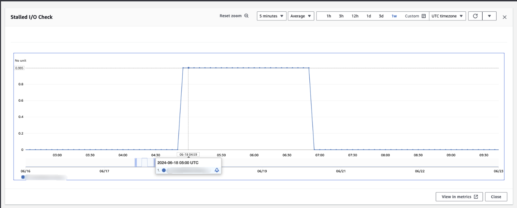The height and width of the screenshot is (208, 517).
Task: Select the 3d time range
Action: pos(381,16)
